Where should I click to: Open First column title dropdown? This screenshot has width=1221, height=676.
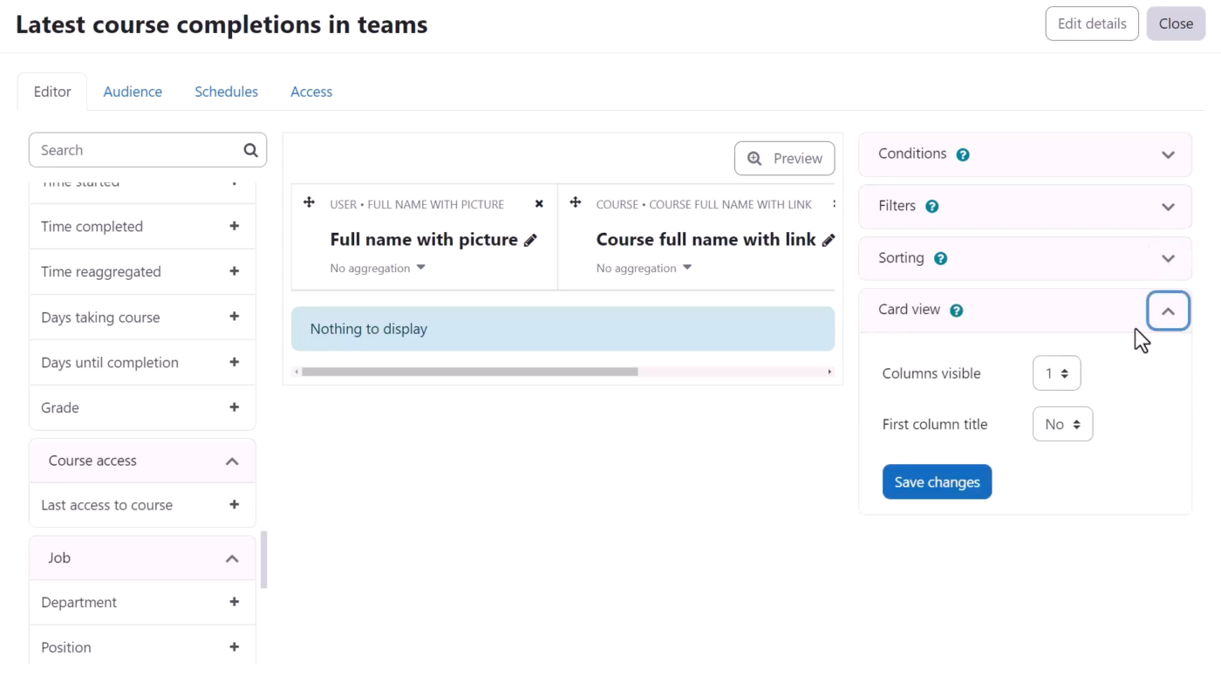pyautogui.click(x=1062, y=425)
